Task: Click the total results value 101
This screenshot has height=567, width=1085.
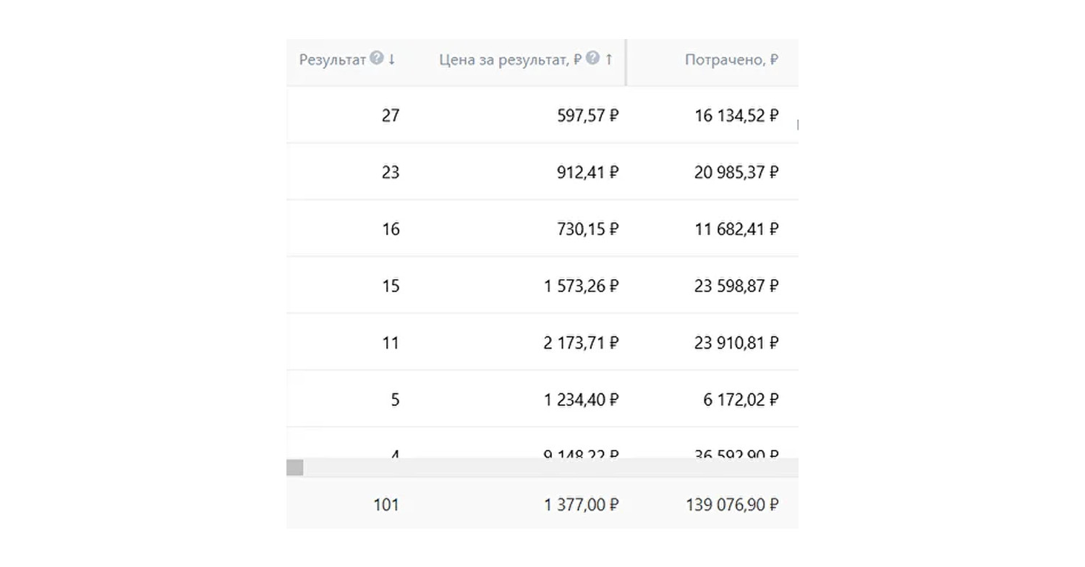Action: click(386, 505)
